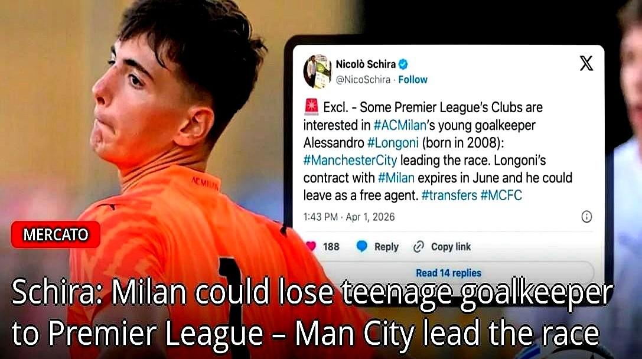
Task: Click the blue reply bubble icon
Action: [x=362, y=246]
